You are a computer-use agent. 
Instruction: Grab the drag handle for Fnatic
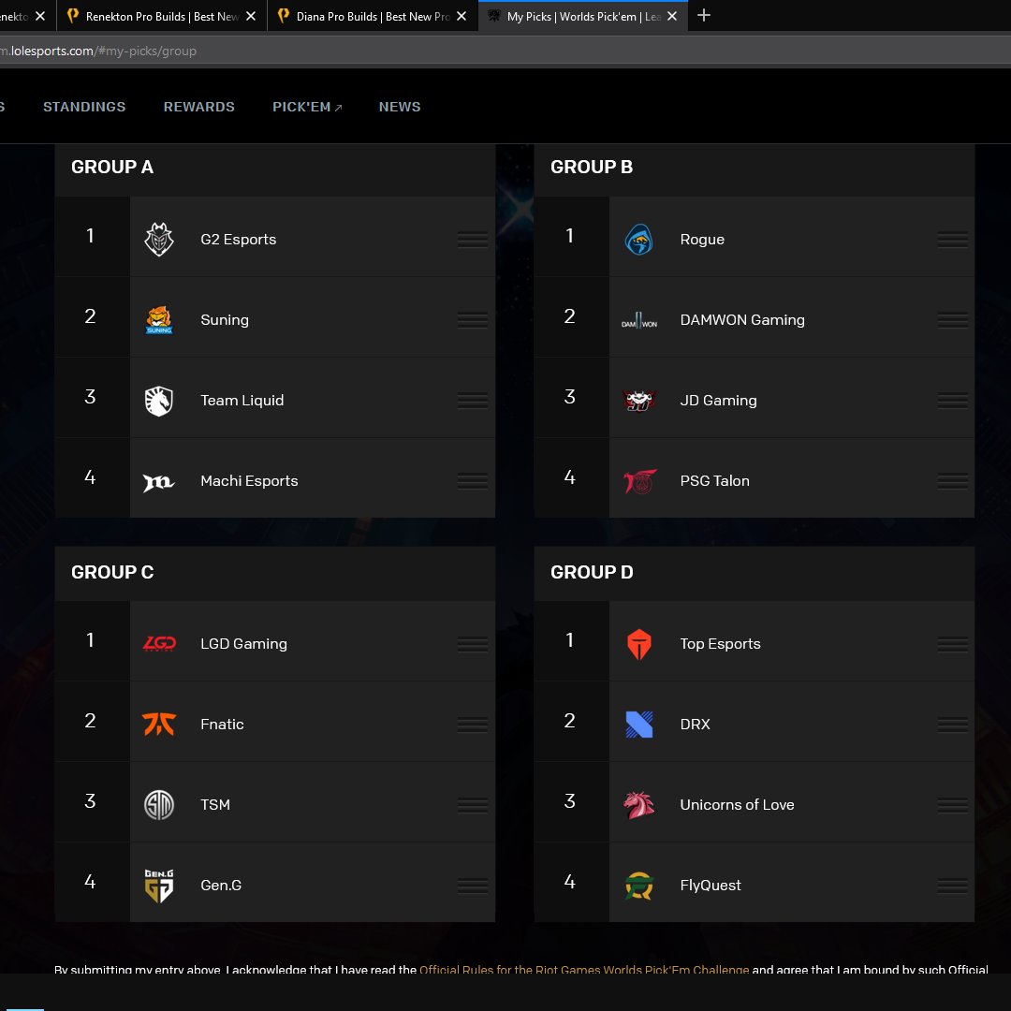point(473,725)
